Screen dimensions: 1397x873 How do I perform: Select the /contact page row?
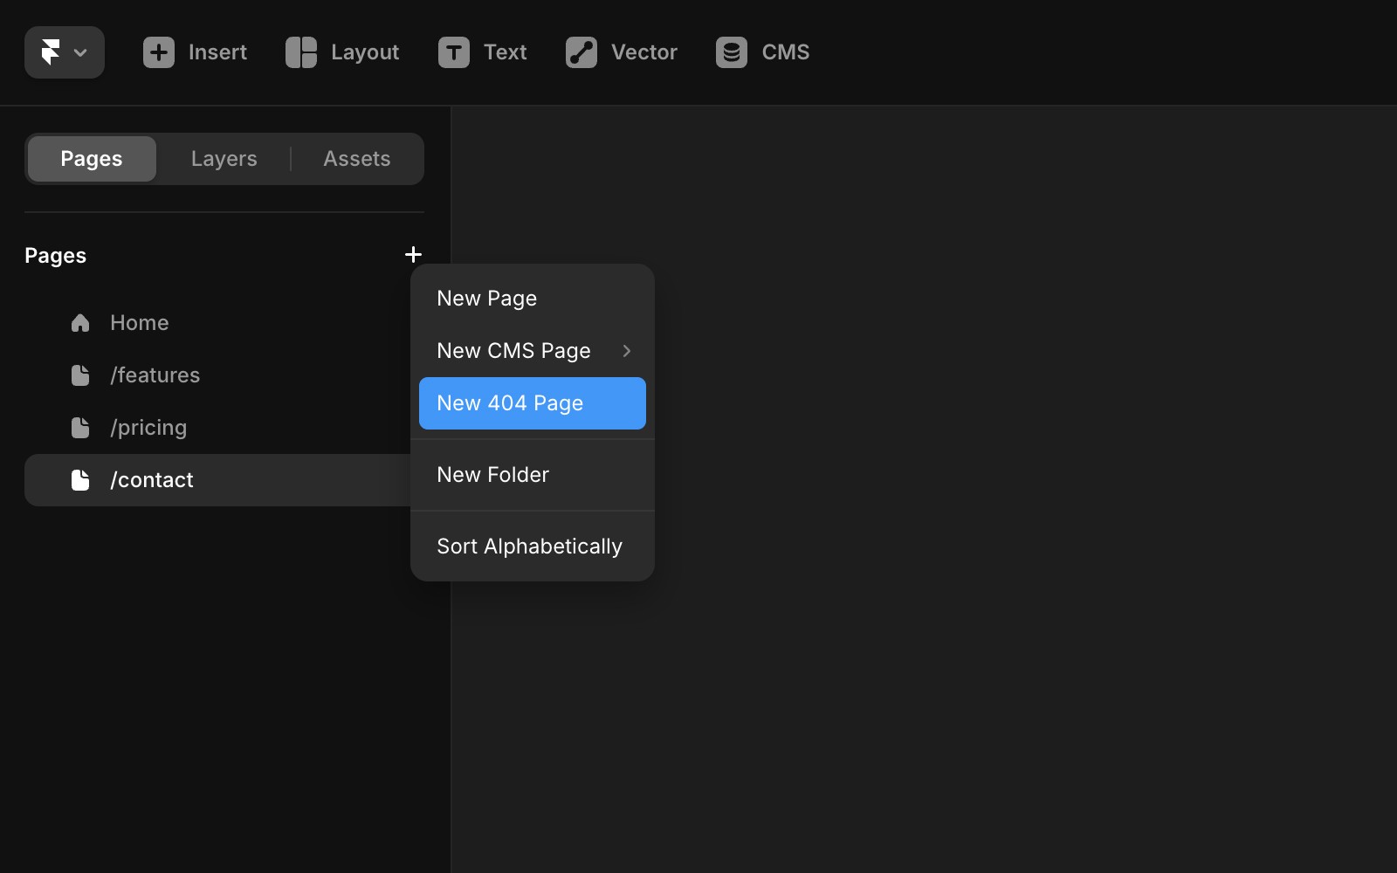(x=218, y=480)
